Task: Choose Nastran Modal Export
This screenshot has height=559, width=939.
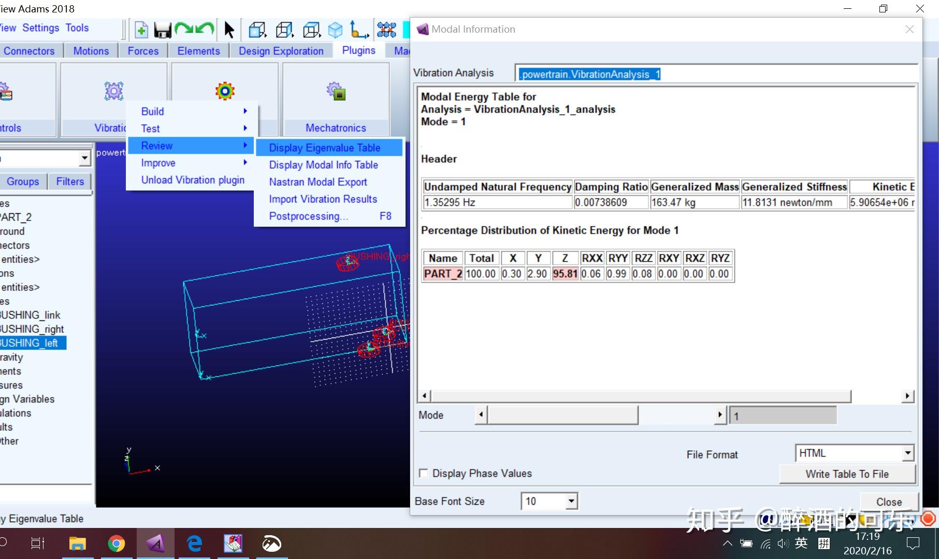Action: [x=329, y=182]
